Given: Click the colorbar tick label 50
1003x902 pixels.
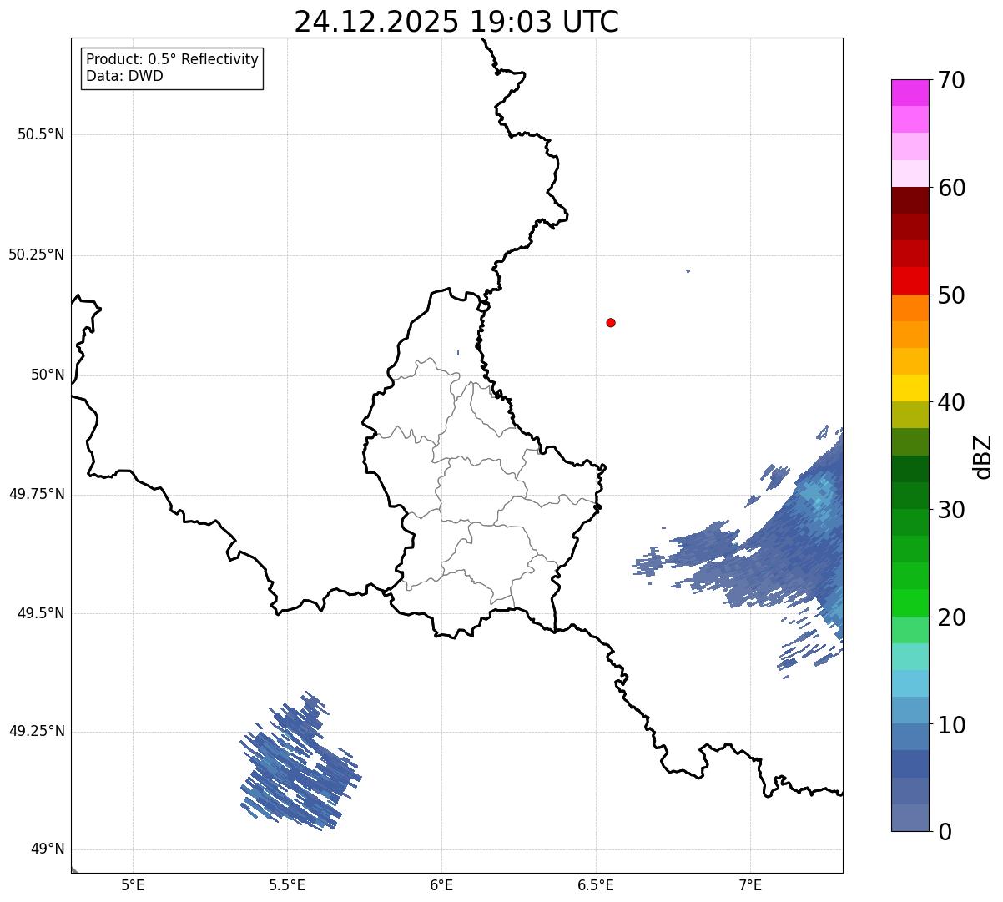Looking at the screenshot, I should coord(951,295).
